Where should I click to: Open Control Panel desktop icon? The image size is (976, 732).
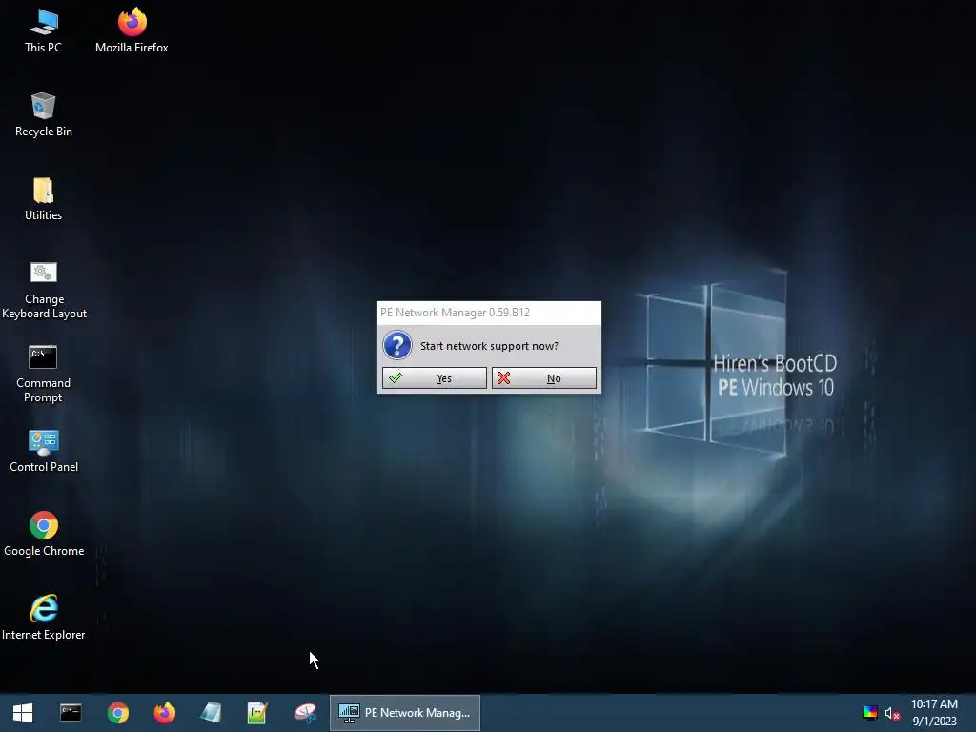pos(44,451)
